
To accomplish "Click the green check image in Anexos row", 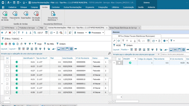I will [x=130, y=63].
